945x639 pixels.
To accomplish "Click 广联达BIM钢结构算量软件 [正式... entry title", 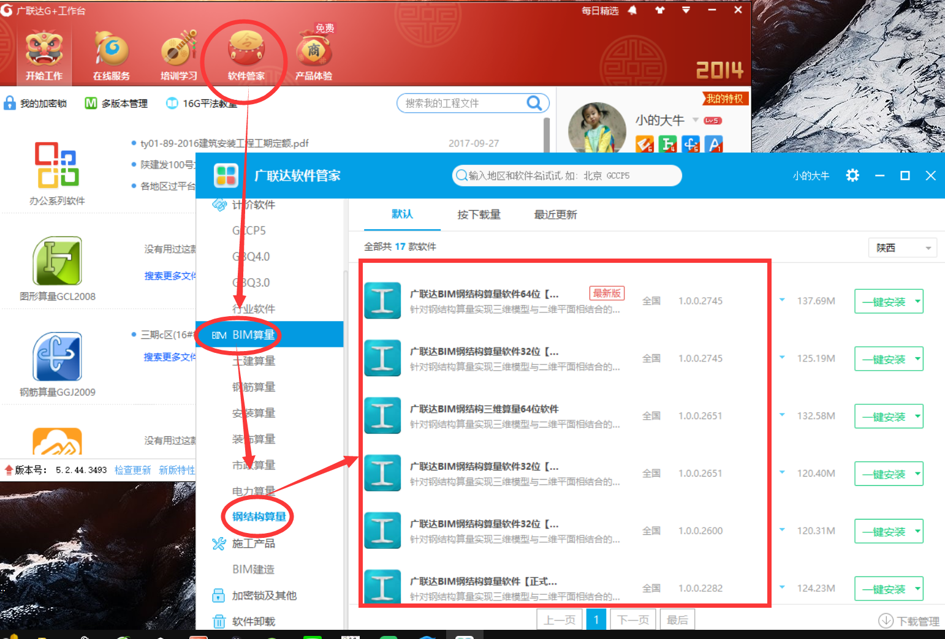I will 484,581.
